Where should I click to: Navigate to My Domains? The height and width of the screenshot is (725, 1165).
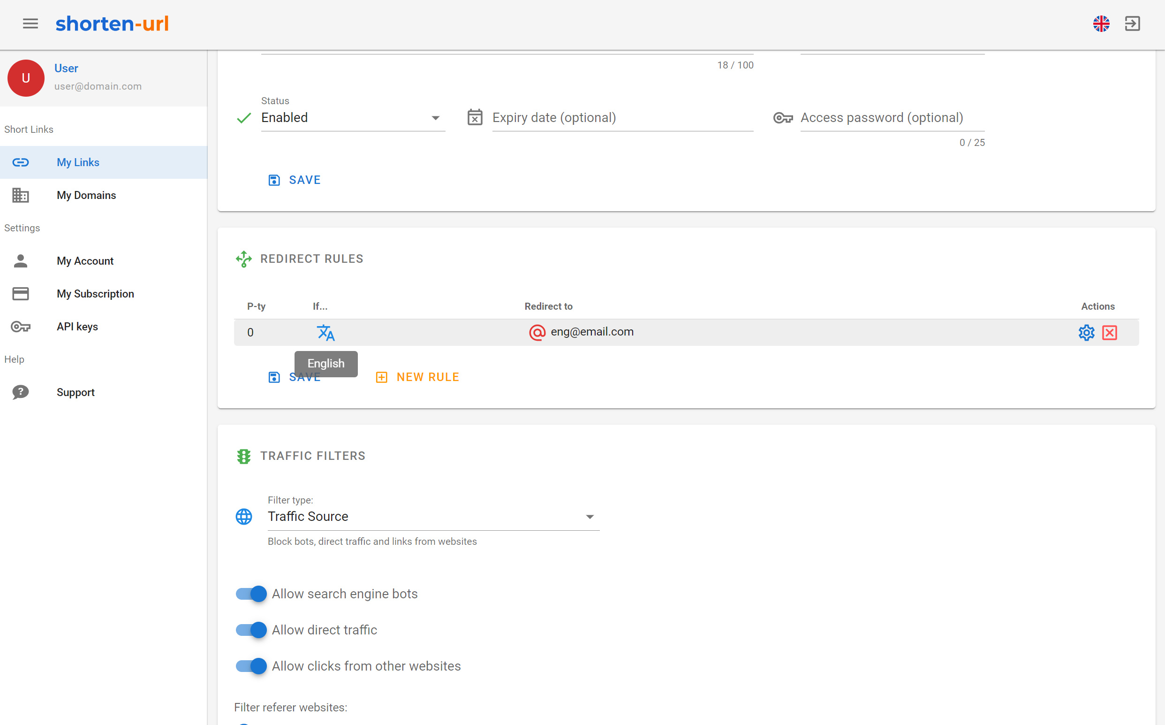point(86,195)
